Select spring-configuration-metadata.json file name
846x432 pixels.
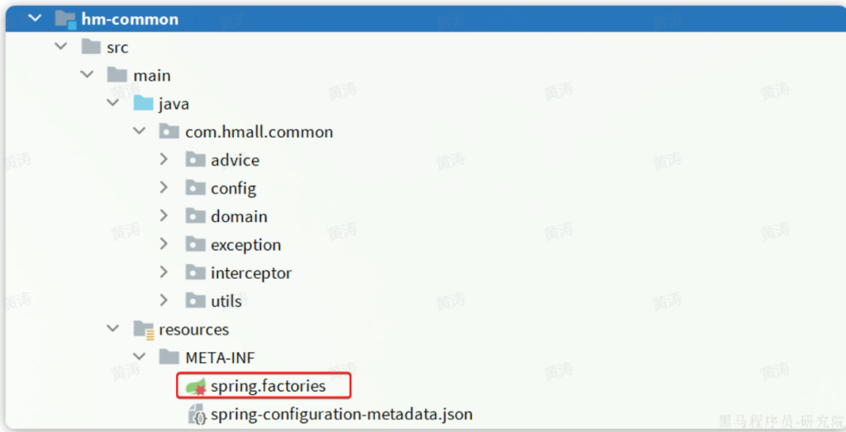click(341, 414)
